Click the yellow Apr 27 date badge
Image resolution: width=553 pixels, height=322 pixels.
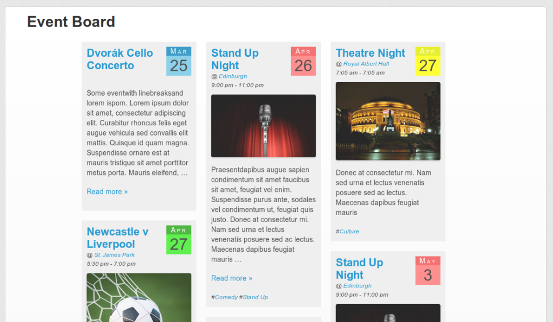click(x=428, y=61)
